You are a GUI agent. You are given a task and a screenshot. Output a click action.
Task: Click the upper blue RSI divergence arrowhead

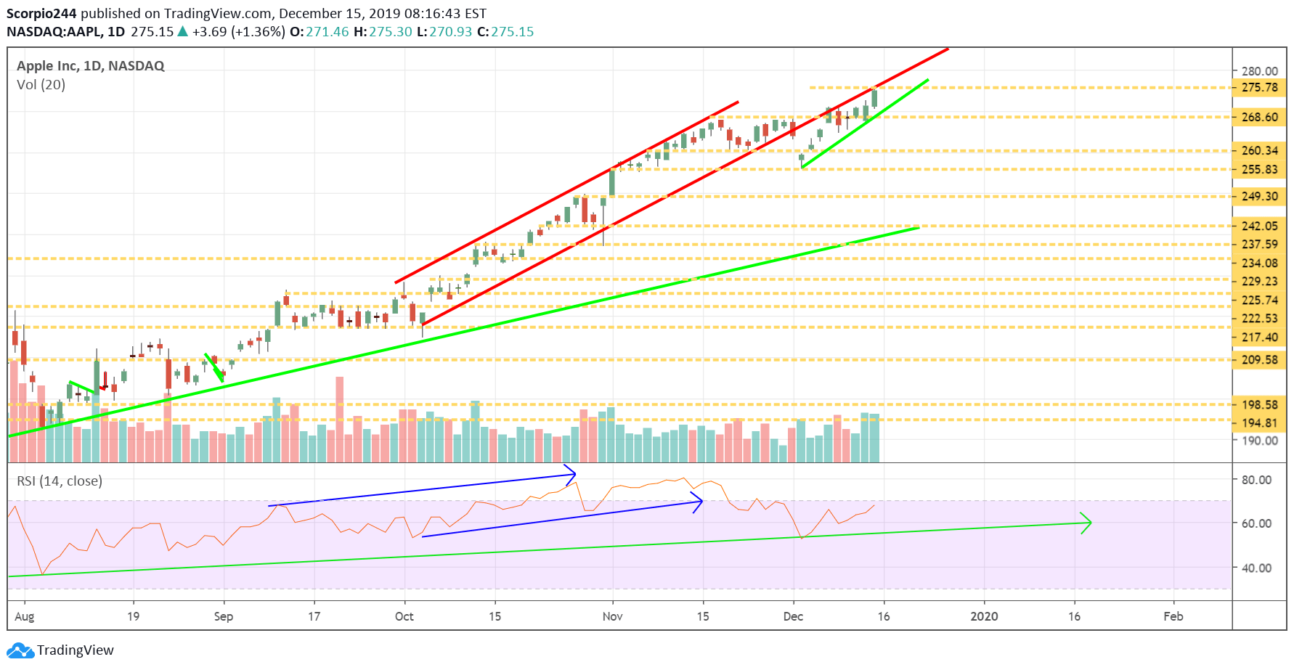pos(571,475)
